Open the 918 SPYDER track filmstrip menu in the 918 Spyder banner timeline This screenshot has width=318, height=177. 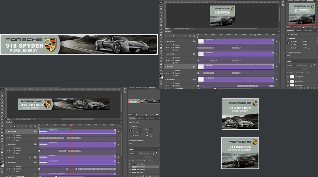click(x=35, y=132)
